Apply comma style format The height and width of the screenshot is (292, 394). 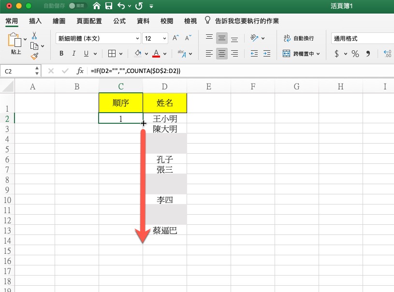pyautogui.click(x=368, y=54)
